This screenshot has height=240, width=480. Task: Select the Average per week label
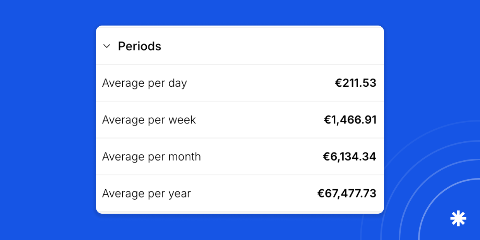149,120
